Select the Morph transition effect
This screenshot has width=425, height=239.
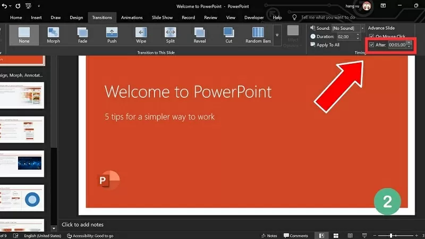click(53, 36)
